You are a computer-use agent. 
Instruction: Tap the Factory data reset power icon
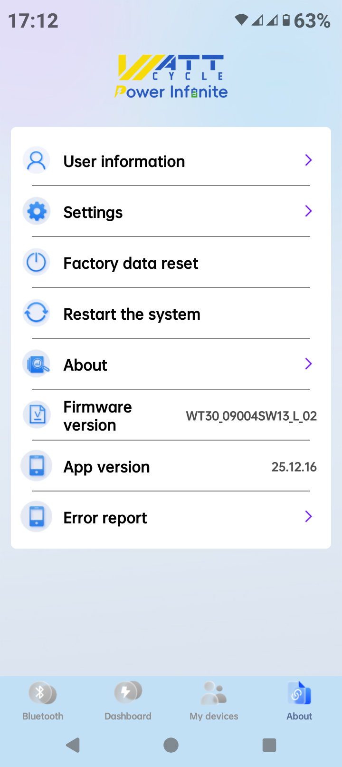tap(37, 263)
